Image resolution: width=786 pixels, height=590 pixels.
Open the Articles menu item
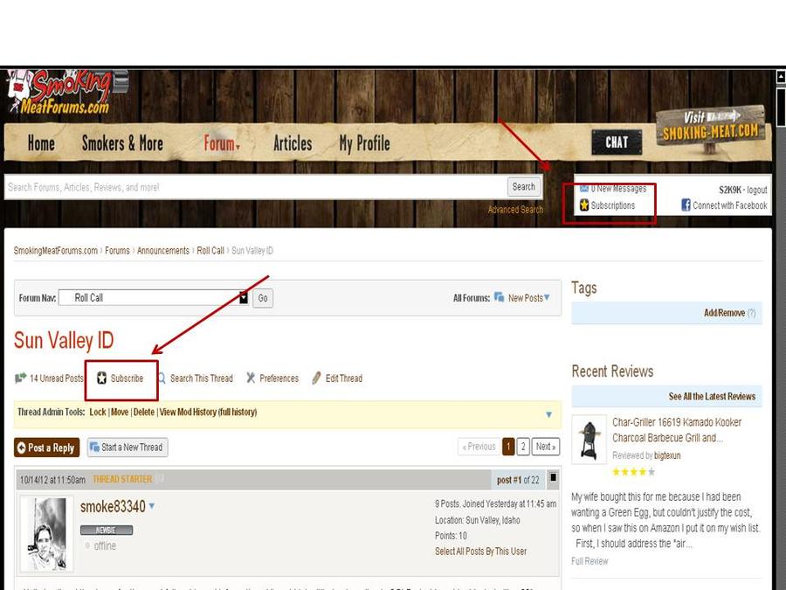[292, 143]
